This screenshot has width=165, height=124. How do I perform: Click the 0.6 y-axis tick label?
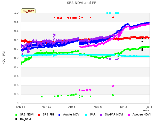coord(16,31)
